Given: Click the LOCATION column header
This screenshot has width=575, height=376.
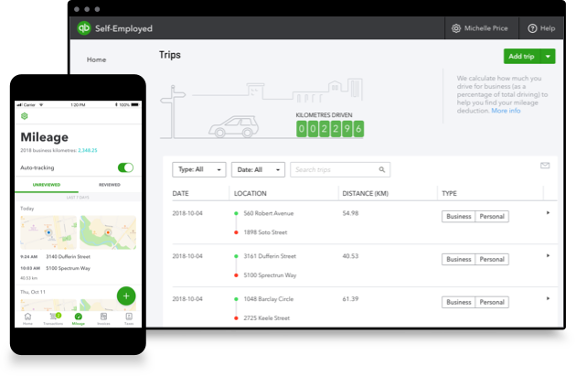Looking at the screenshot, I should (250, 193).
